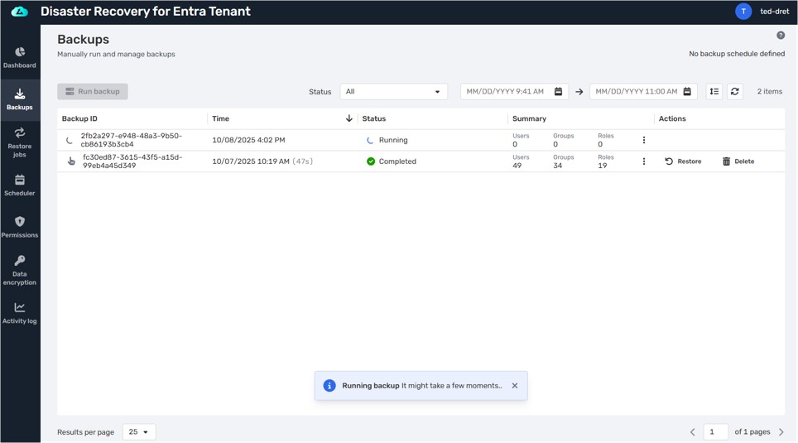Delete the completed backup
Image resolution: width=798 pixels, height=443 pixels.
click(x=738, y=161)
